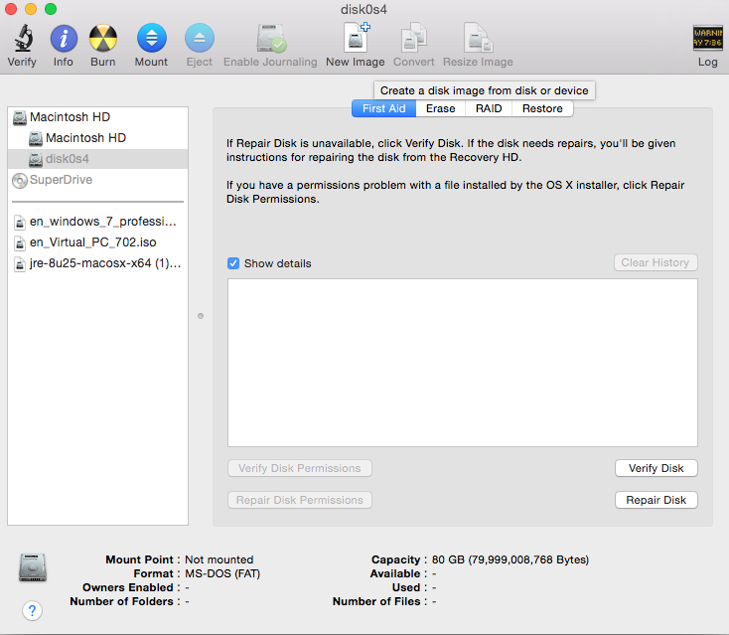Click the yellow minimize window button
The image size is (729, 635).
click(31, 9)
